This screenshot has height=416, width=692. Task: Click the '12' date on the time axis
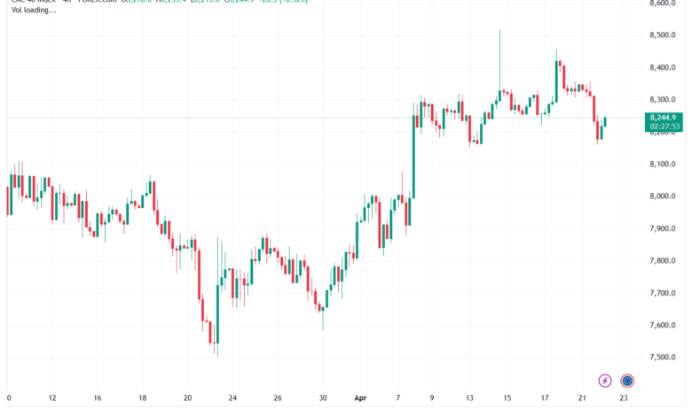tap(52, 398)
